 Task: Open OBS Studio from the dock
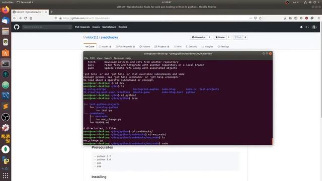(6, 117)
